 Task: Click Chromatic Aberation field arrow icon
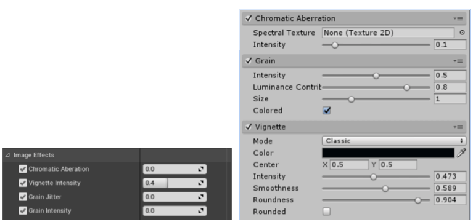pos(200,169)
